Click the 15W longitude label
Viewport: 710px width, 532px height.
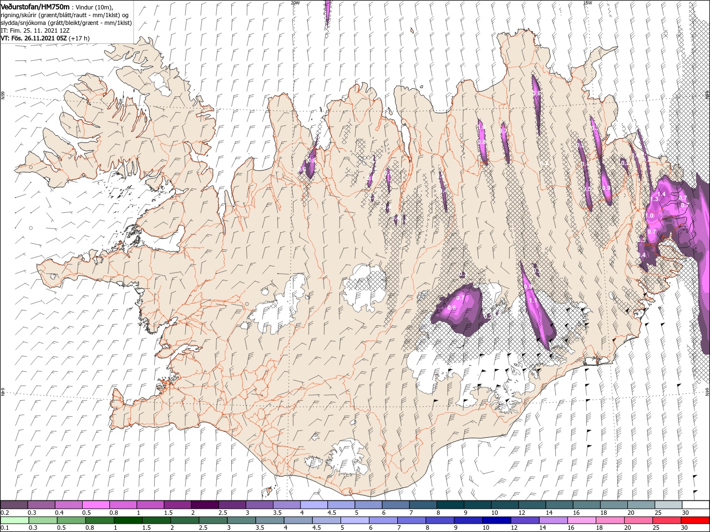pyautogui.click(x=587, y=3)
